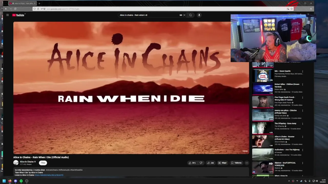
Task: View the site security lock icon
Action: pyautogui.click(x=38, y=9)
